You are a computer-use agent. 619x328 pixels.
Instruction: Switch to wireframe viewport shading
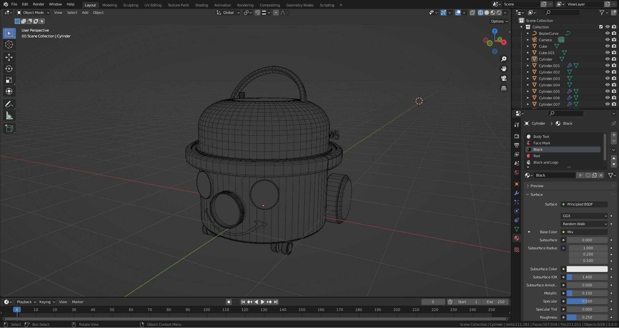click(x=481, y=13)
